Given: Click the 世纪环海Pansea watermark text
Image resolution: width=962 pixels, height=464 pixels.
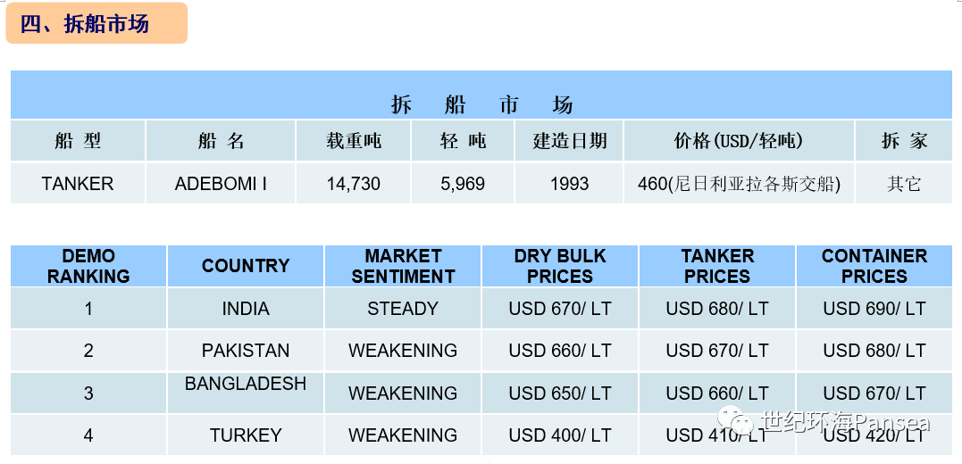Looking at the screenshot, I should (845, 422).
